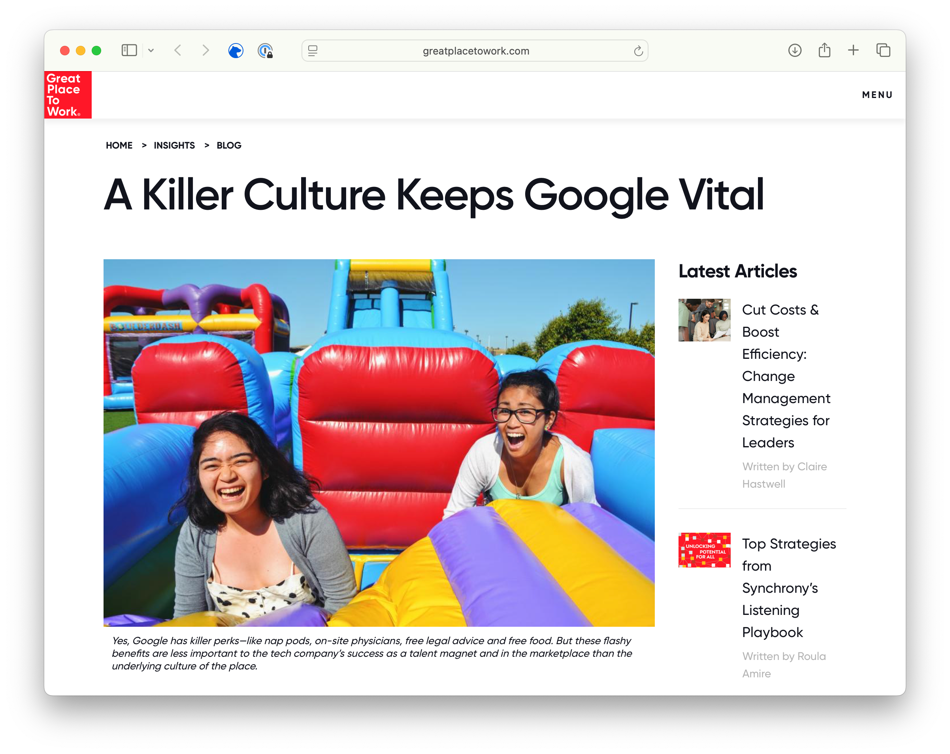Expand the tab group dropdown chevron
The height and width of the screenshot is (754, 950).
coord(151,51)
